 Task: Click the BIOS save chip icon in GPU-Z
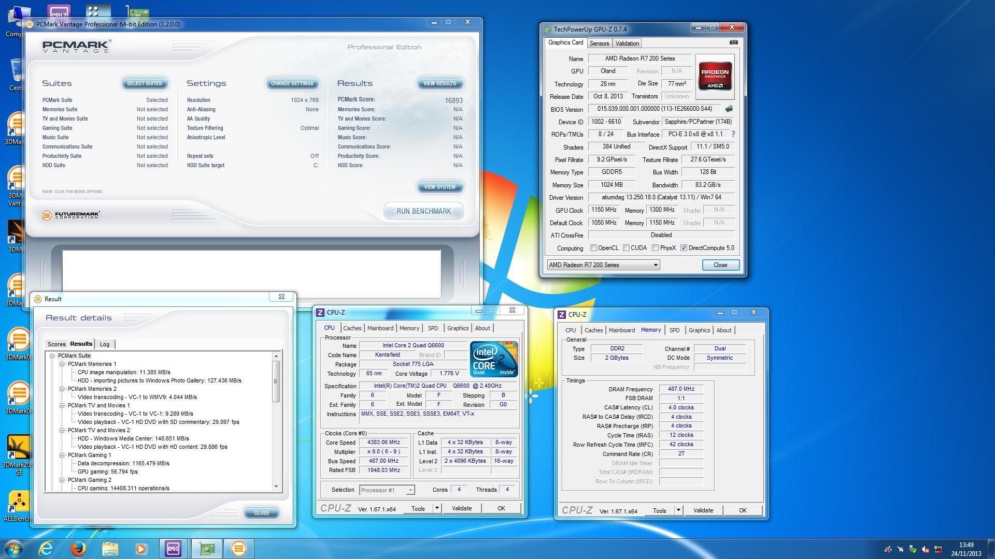(x=729, y=109)
